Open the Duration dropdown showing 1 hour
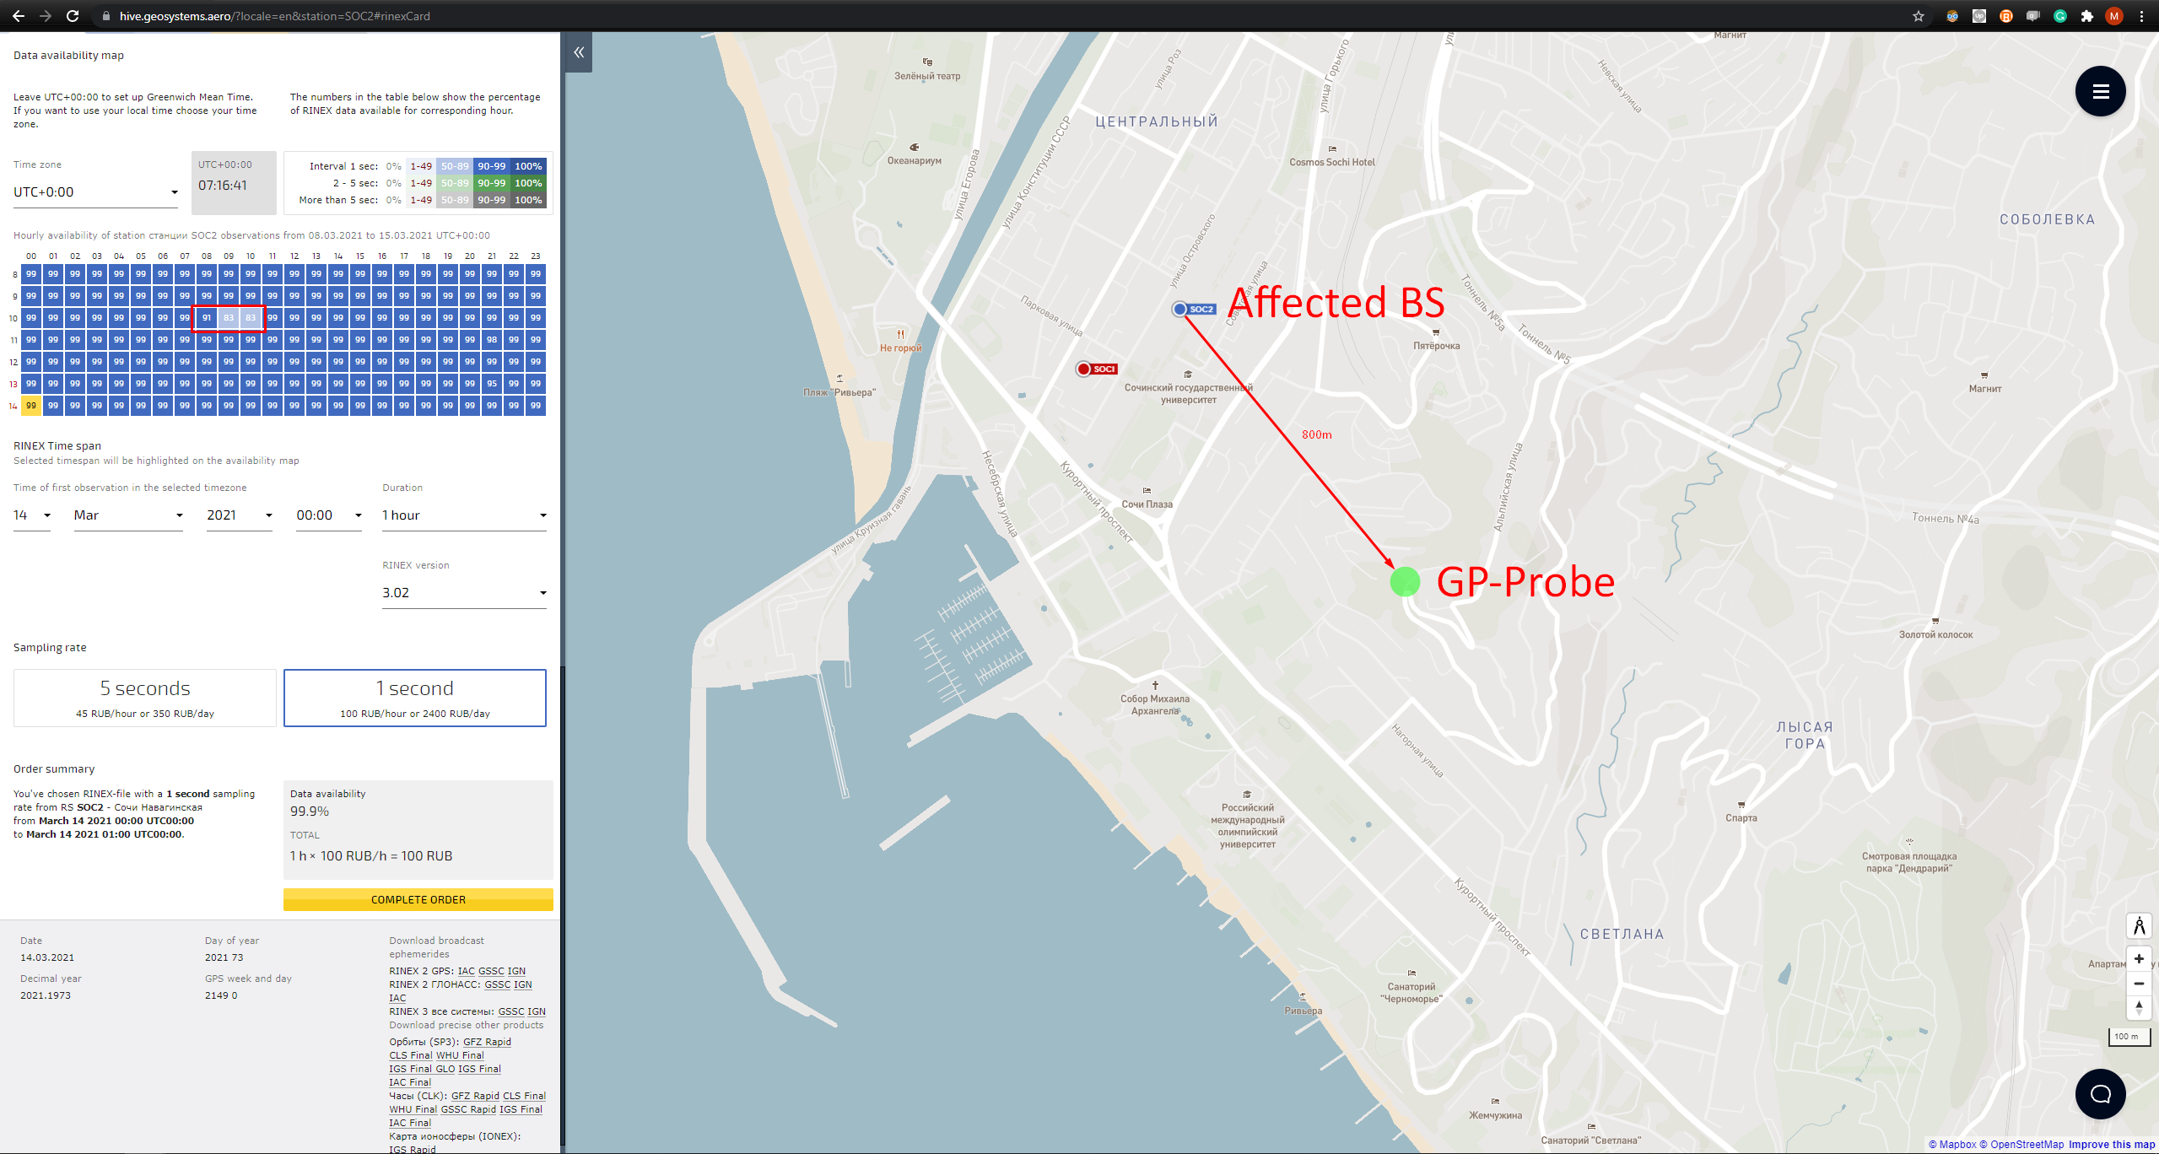2159x1154 pixels. click(464, 515)
